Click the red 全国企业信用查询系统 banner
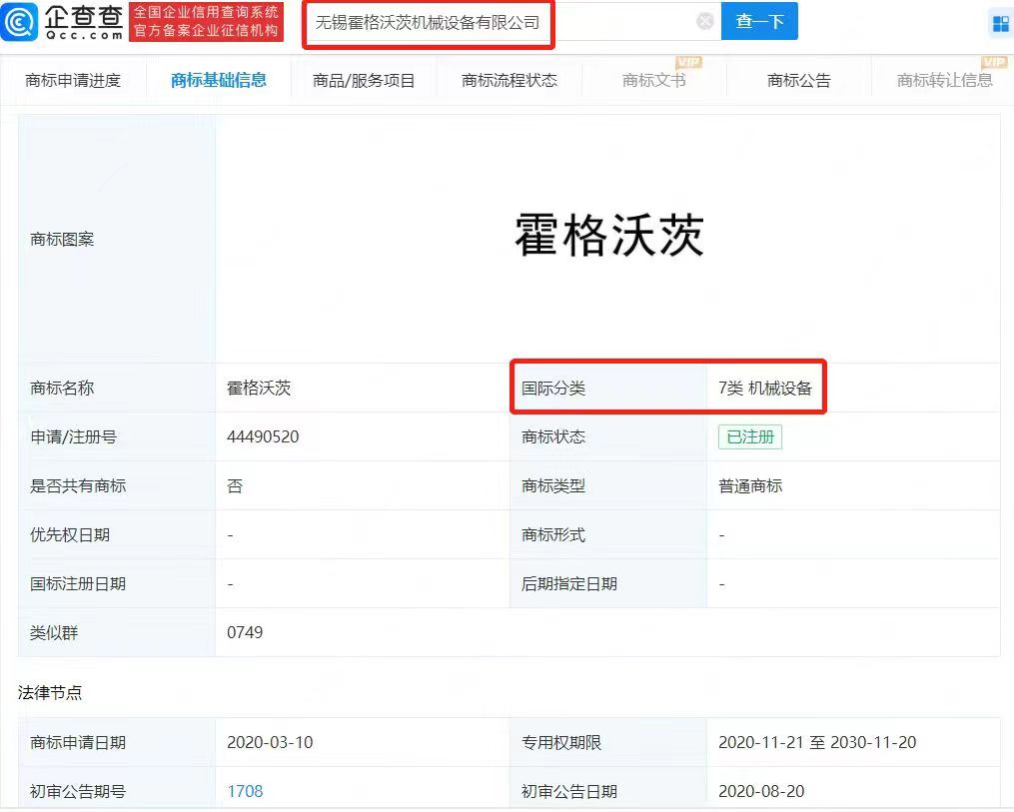Image resolution: width=1014 pixels, height=812 pixels. click(x=206, y=21)
